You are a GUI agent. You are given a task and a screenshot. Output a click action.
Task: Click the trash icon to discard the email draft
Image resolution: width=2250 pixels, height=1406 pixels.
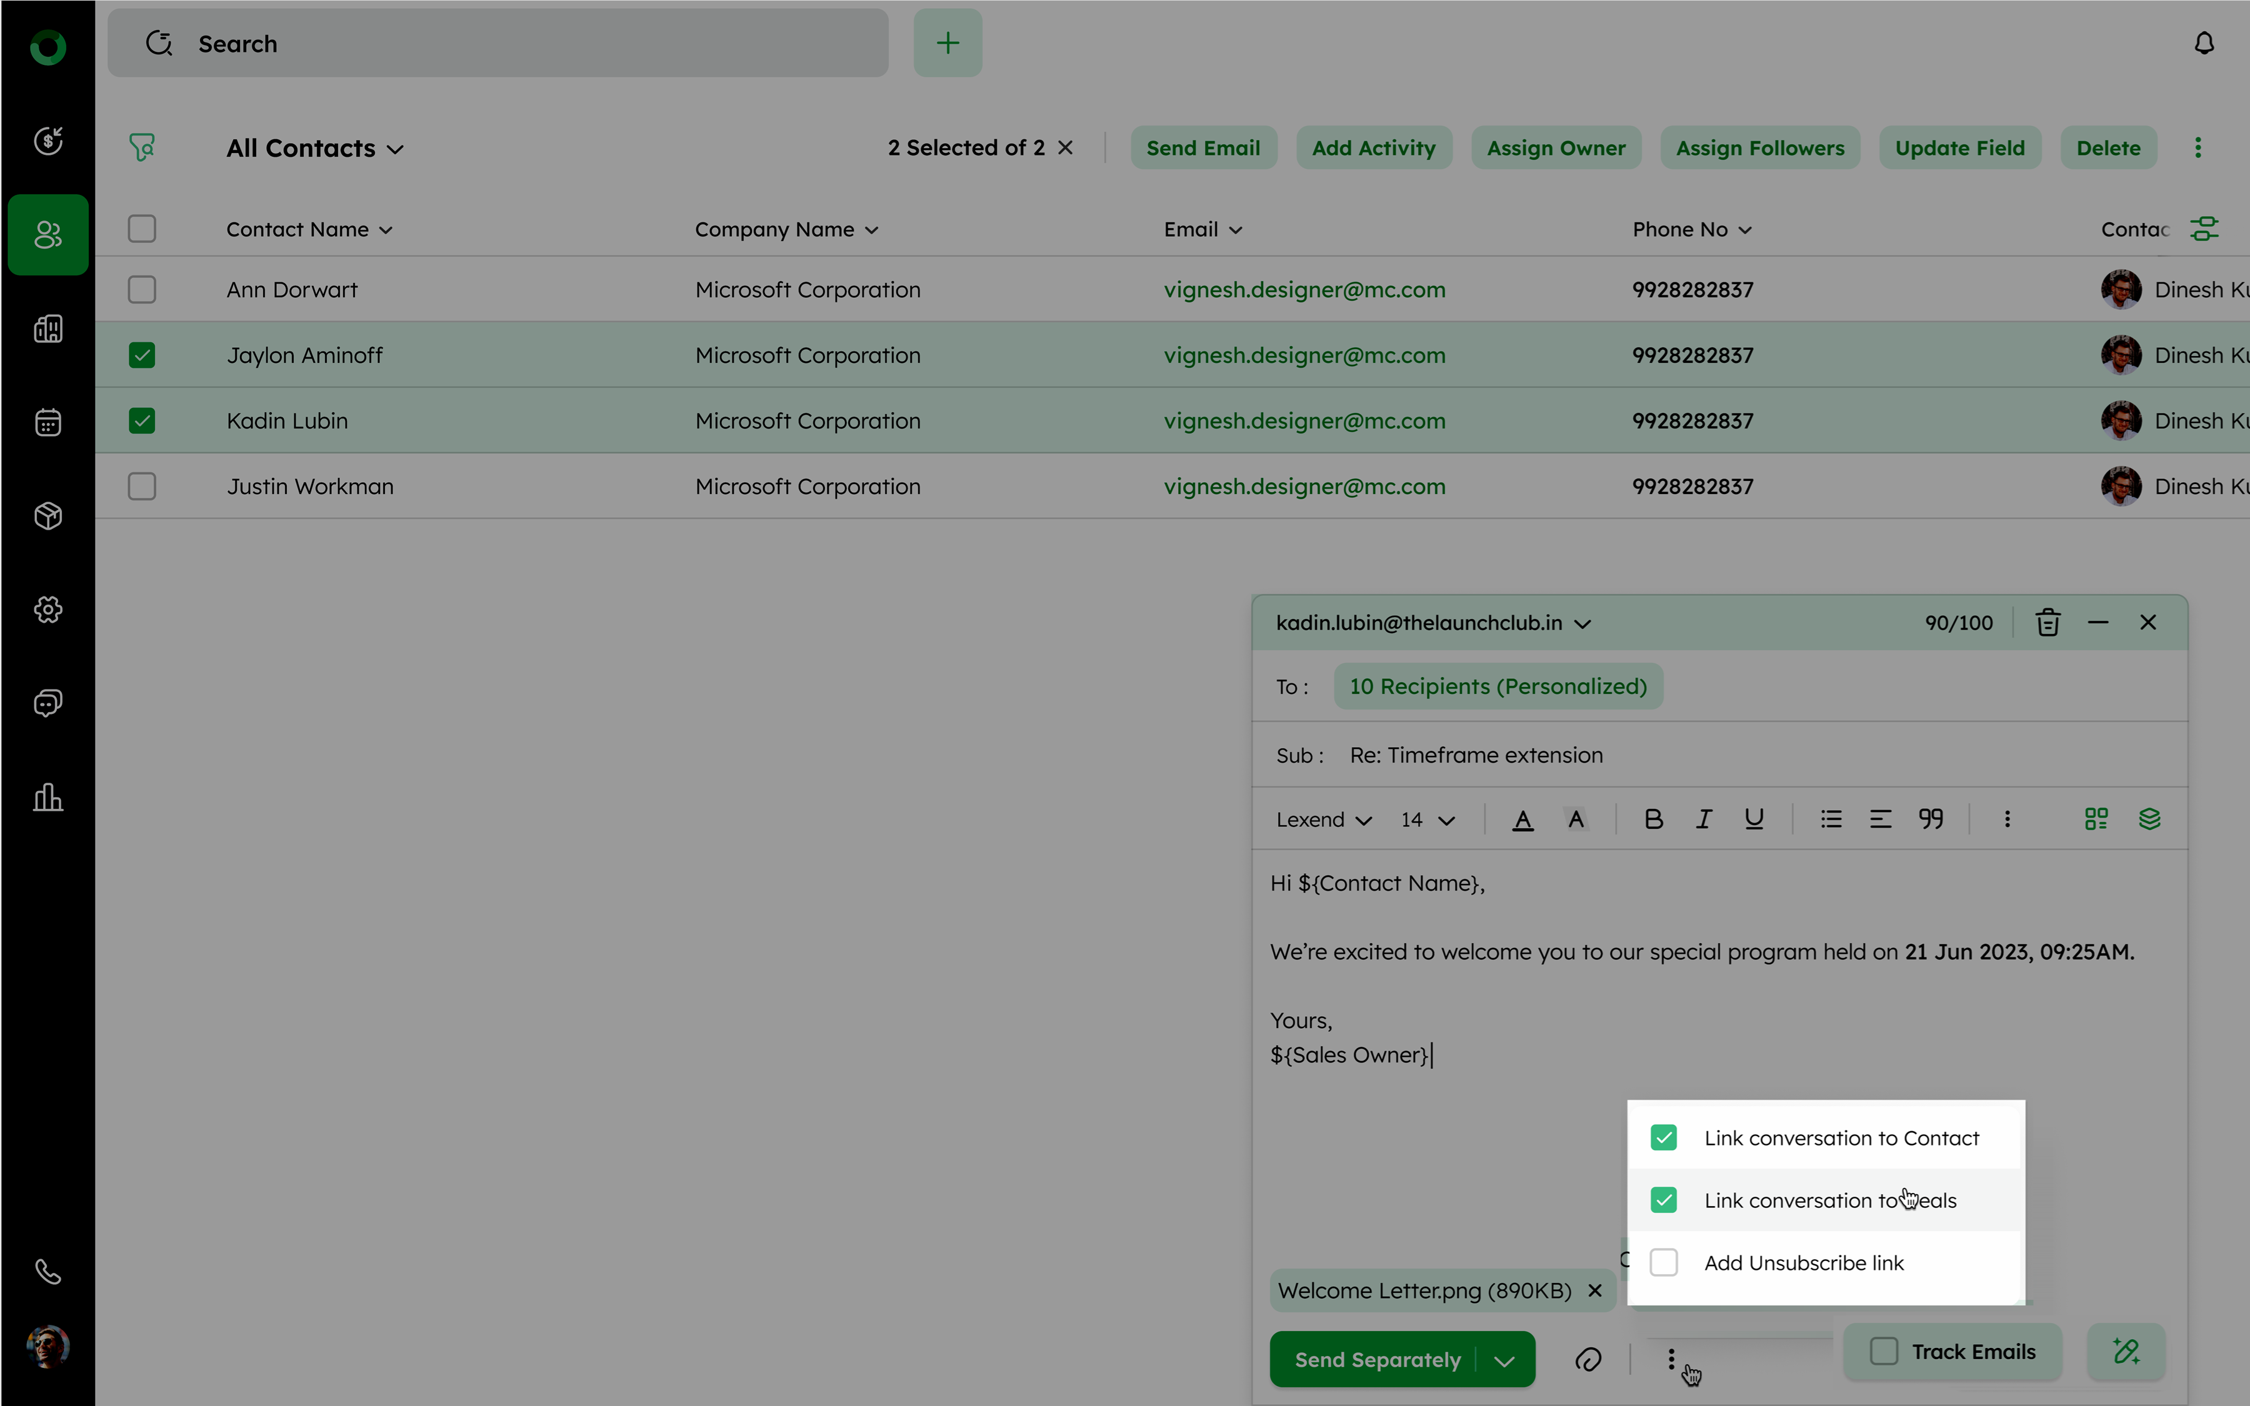click(x=2047, y=622)
